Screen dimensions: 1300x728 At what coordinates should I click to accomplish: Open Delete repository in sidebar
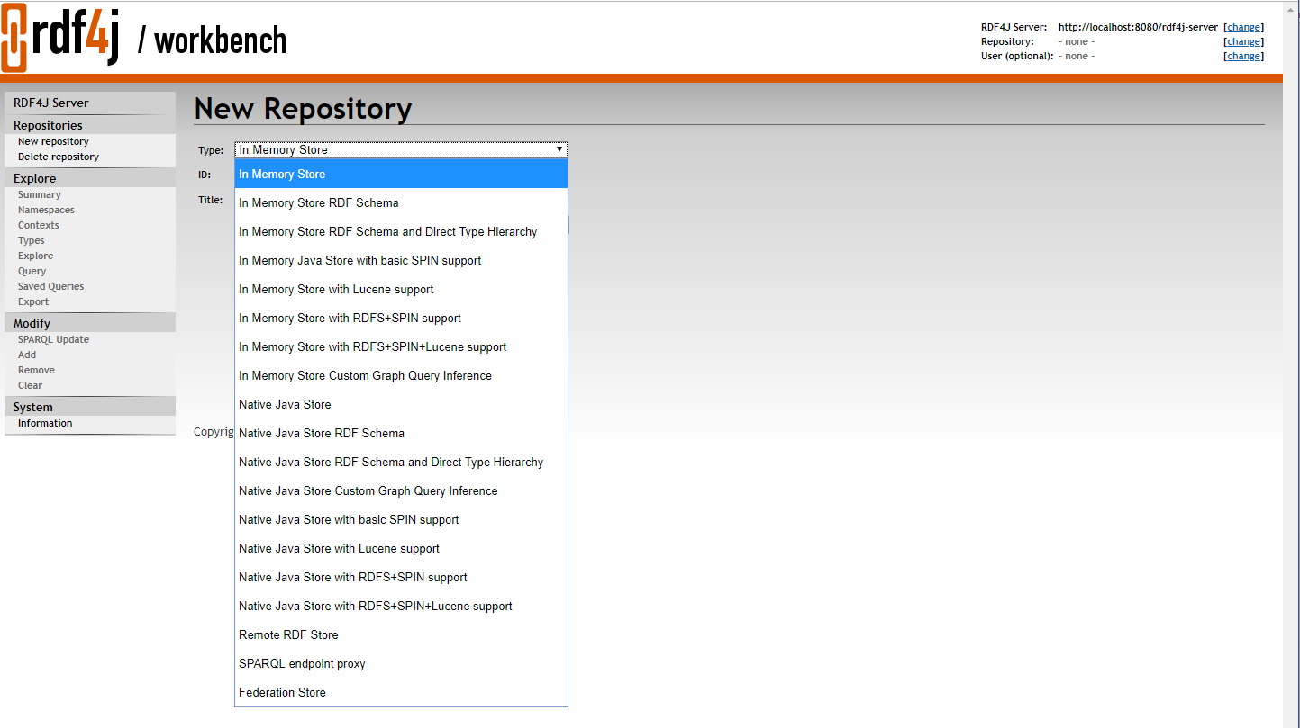tap(59, 157)
